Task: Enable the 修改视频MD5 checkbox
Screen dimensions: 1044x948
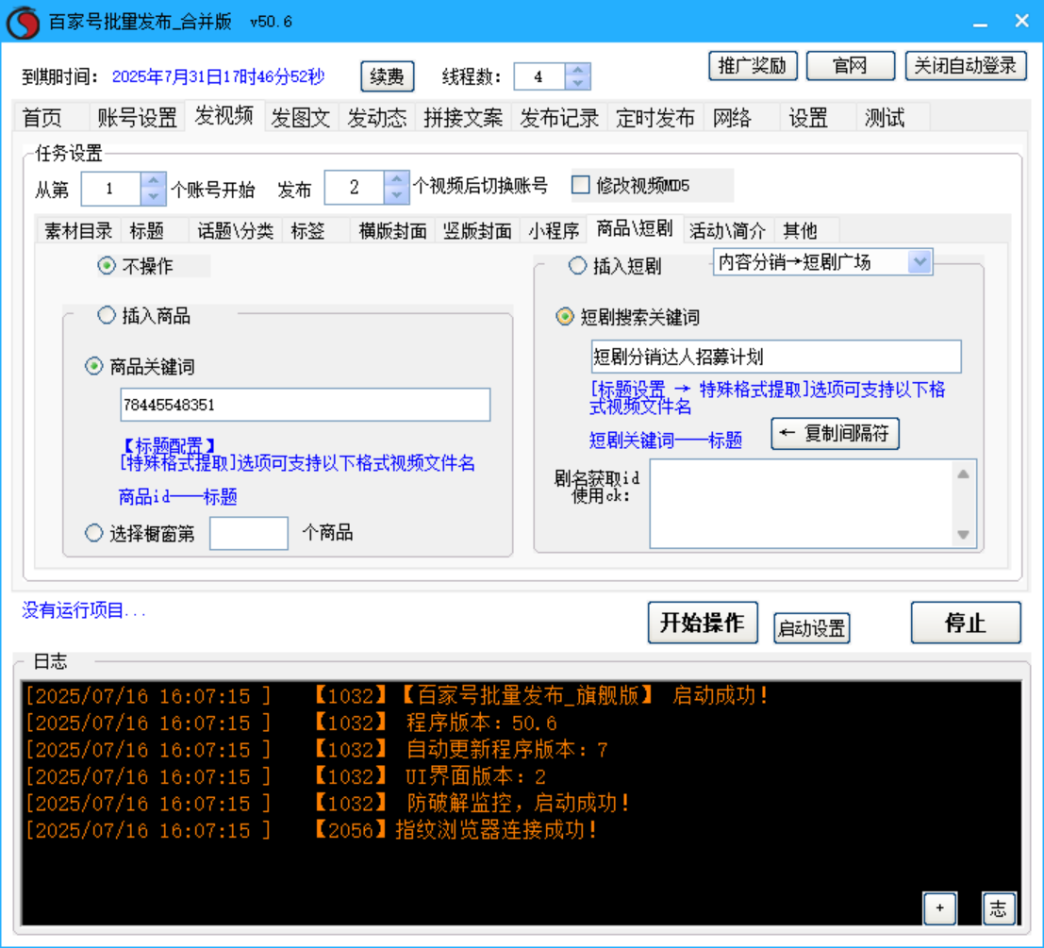Action: point(581,185)
